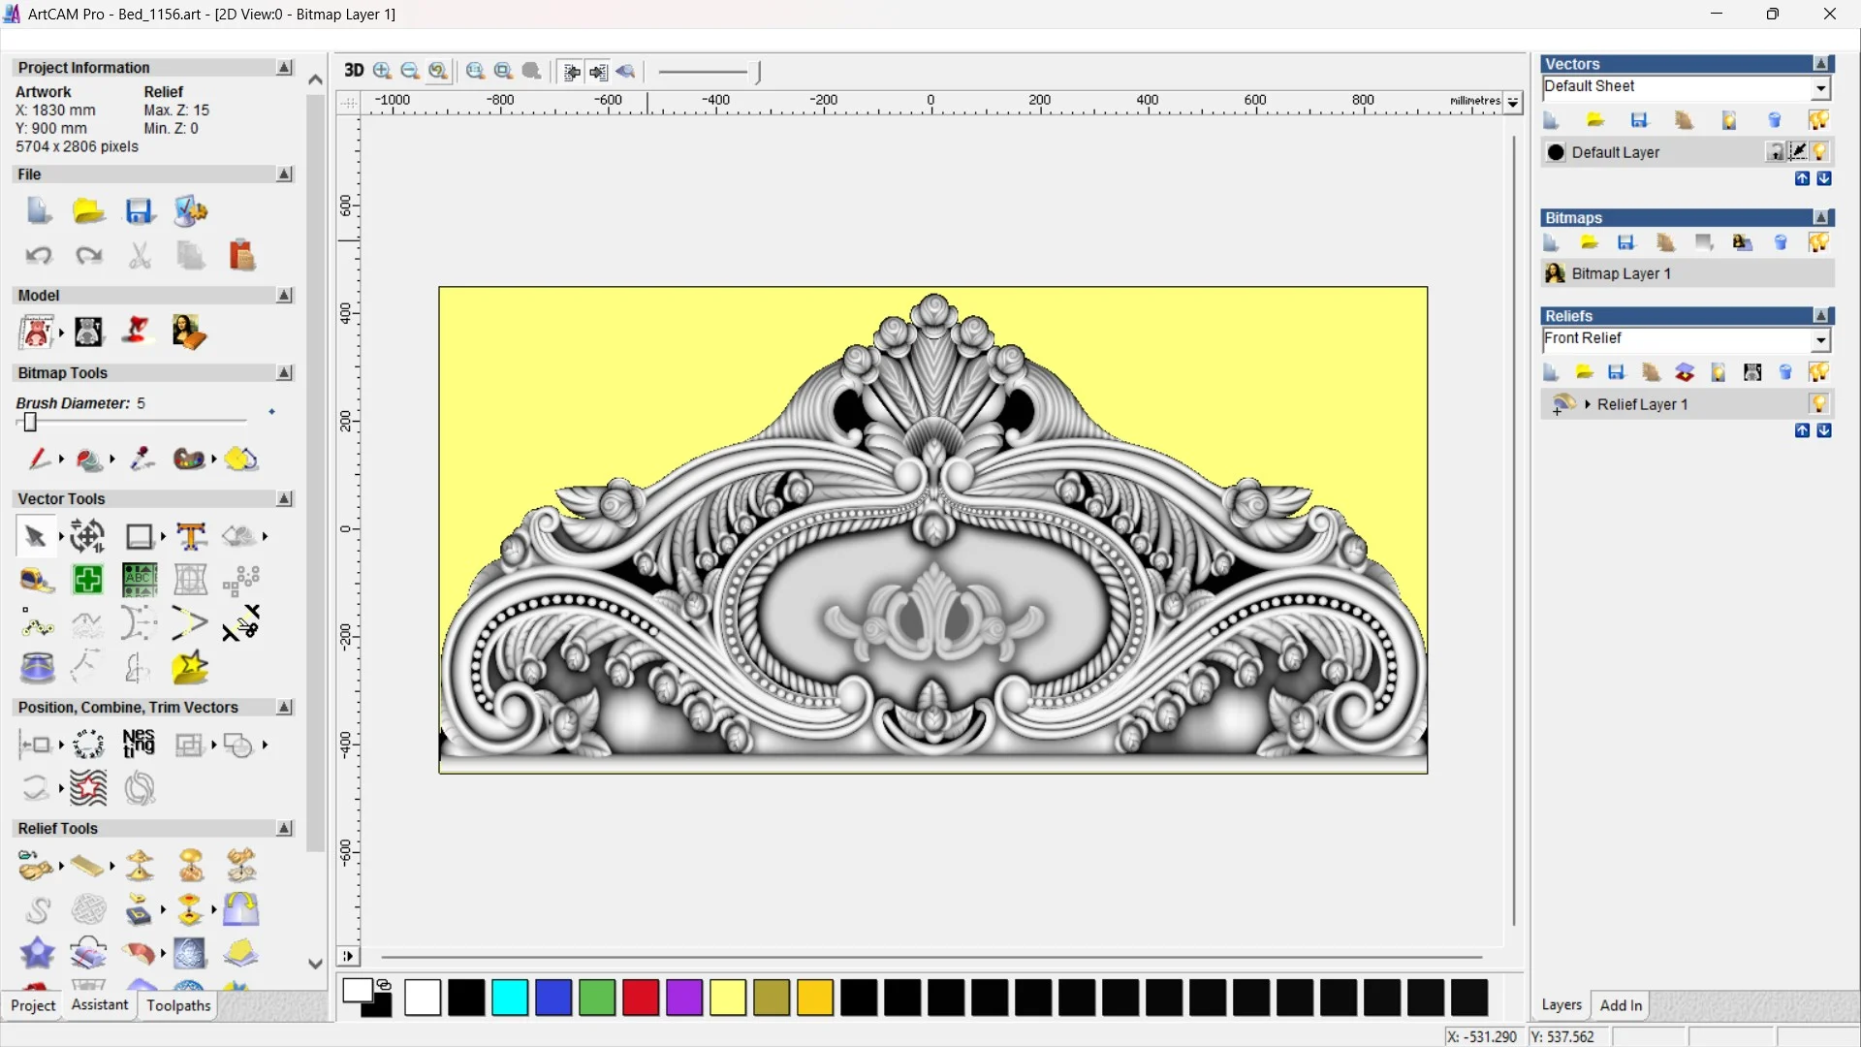The width and height of the screenshot is (1861, 1047).
Task: Open the Default Sheet dropdown
Action: tap(1820, 88)
